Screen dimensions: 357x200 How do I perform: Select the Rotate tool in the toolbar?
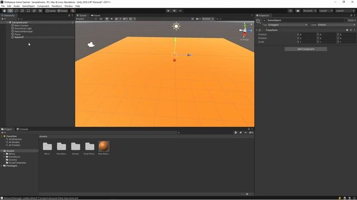[16, 11]
